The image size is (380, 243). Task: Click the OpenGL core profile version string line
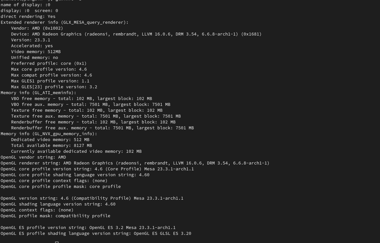click(x=97, y=169)
